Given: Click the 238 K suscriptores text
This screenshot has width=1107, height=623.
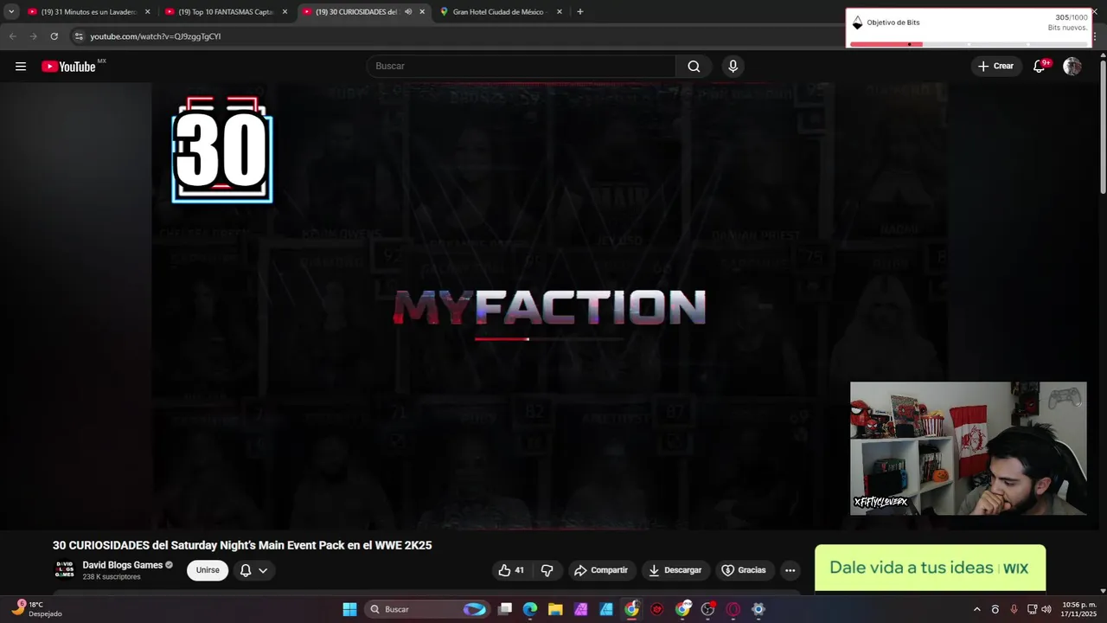Looking at the screenshot, I should (x=112, y=577).
